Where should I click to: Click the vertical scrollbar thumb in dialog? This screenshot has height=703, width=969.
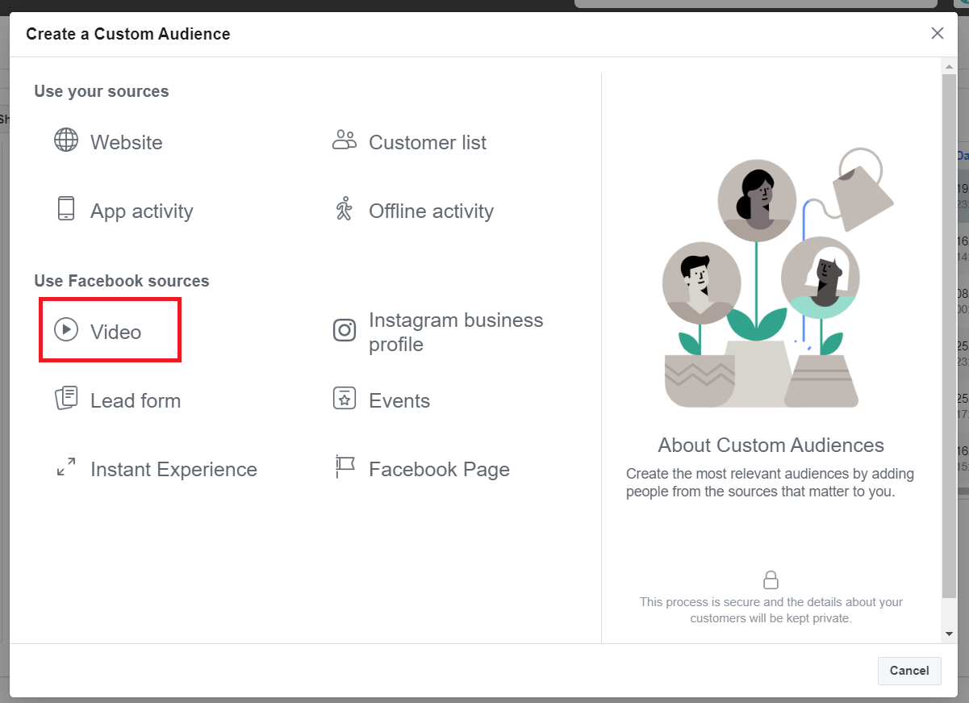click(949, 335)
